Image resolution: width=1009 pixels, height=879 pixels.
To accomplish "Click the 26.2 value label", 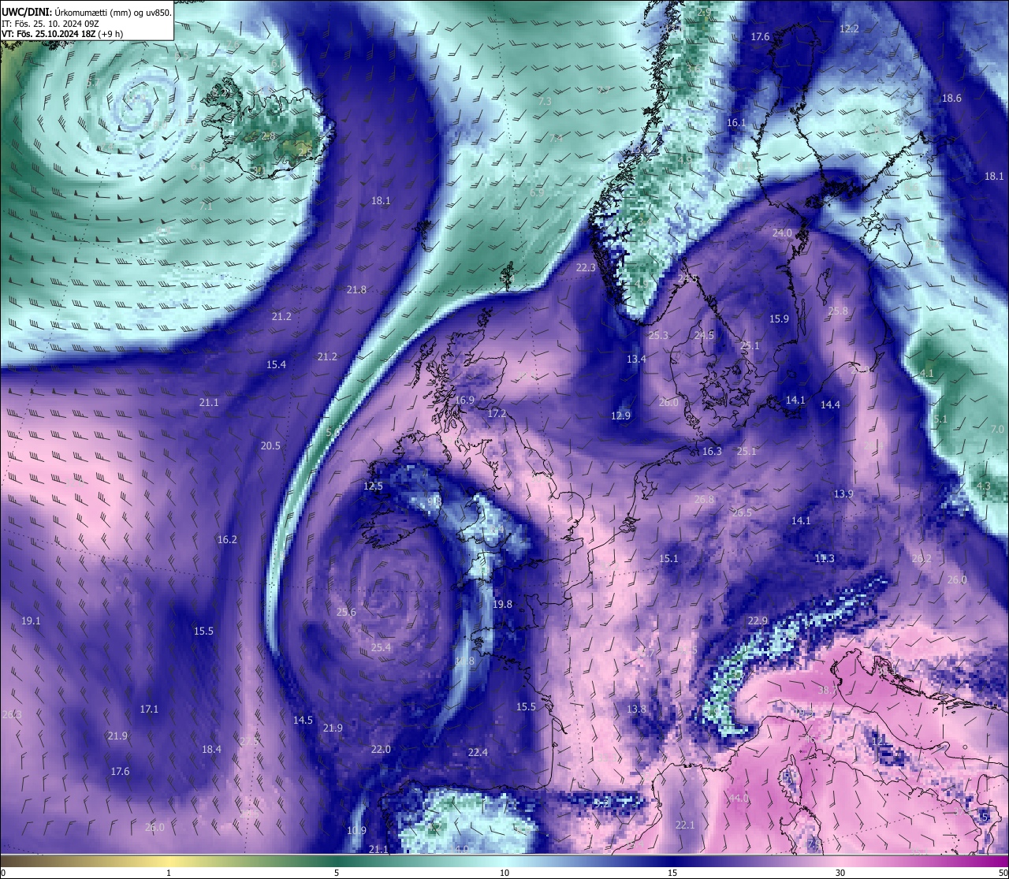I will [x=922, y=558].
